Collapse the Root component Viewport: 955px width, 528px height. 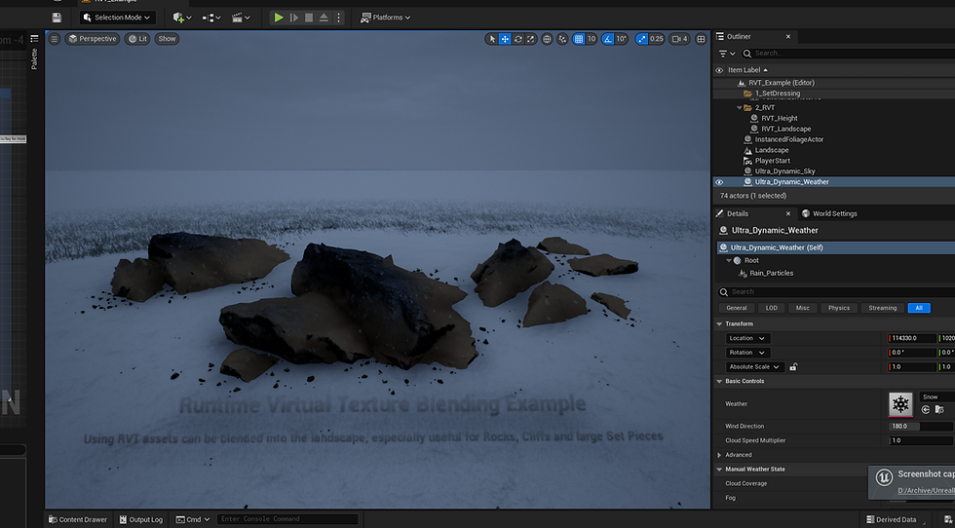tap(729, 261)
